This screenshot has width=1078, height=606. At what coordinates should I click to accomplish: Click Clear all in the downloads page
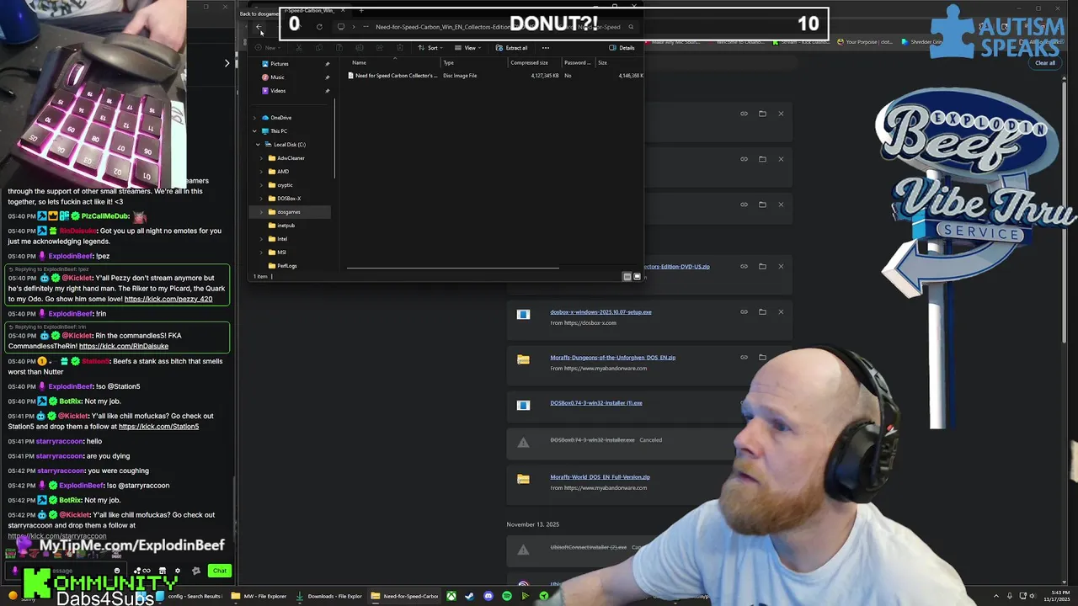click(x=1044, y=63)
